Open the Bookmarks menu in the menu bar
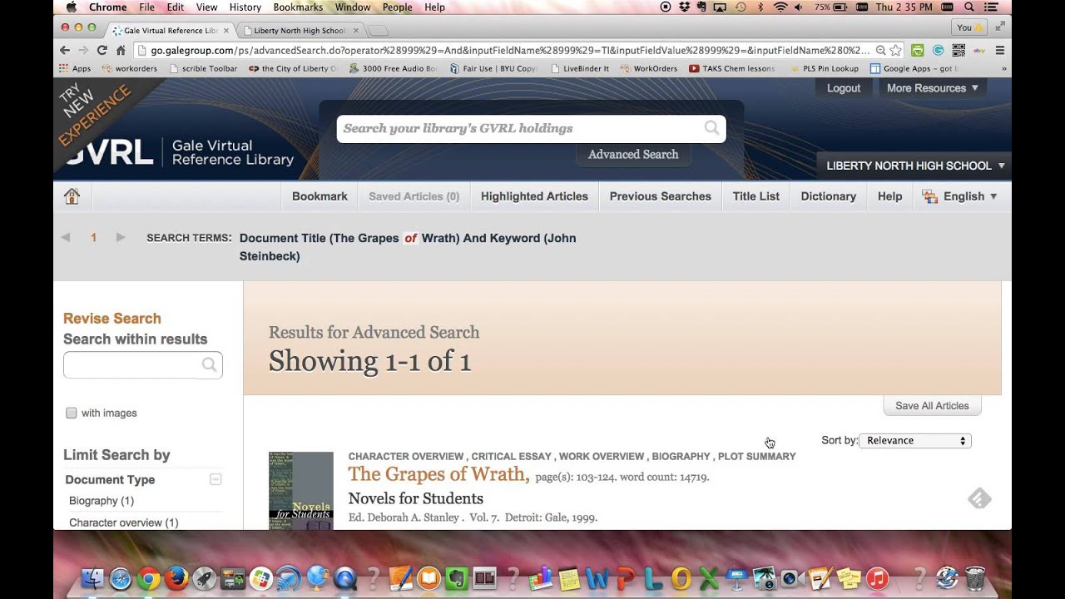The height and width of the screenshot is (599, 1065). coord(298,7)
